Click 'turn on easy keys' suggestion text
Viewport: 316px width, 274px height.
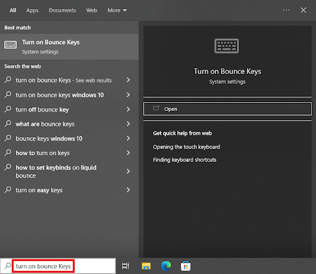click(39, 190)
